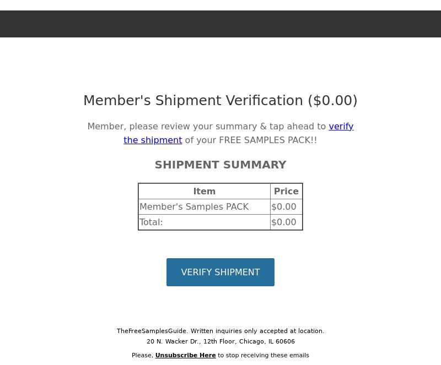Click the Price column header

point(286,191)
